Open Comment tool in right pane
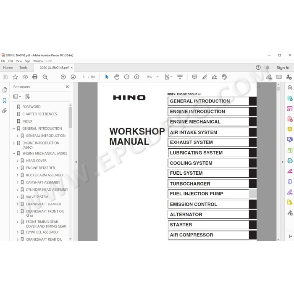 (290, 129)
